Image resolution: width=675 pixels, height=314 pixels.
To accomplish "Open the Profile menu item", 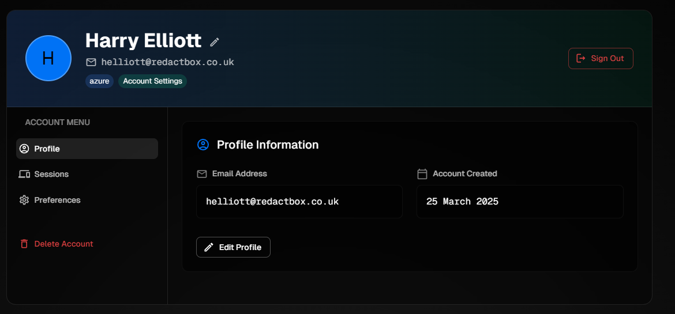I will click(x=87, y=149).
